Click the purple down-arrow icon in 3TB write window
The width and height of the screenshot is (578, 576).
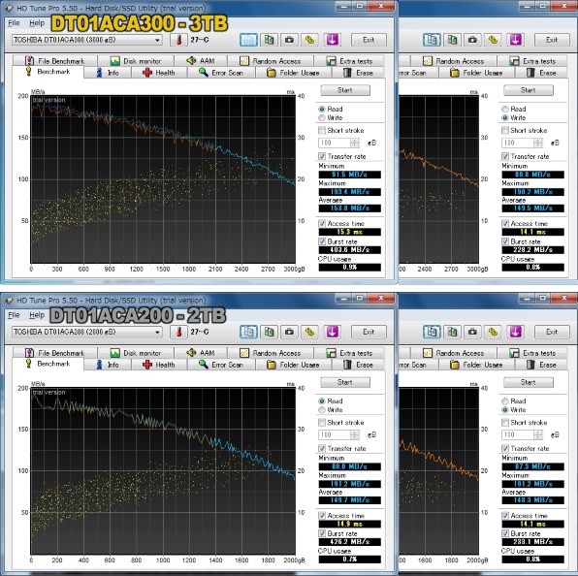tap(515, 40)
